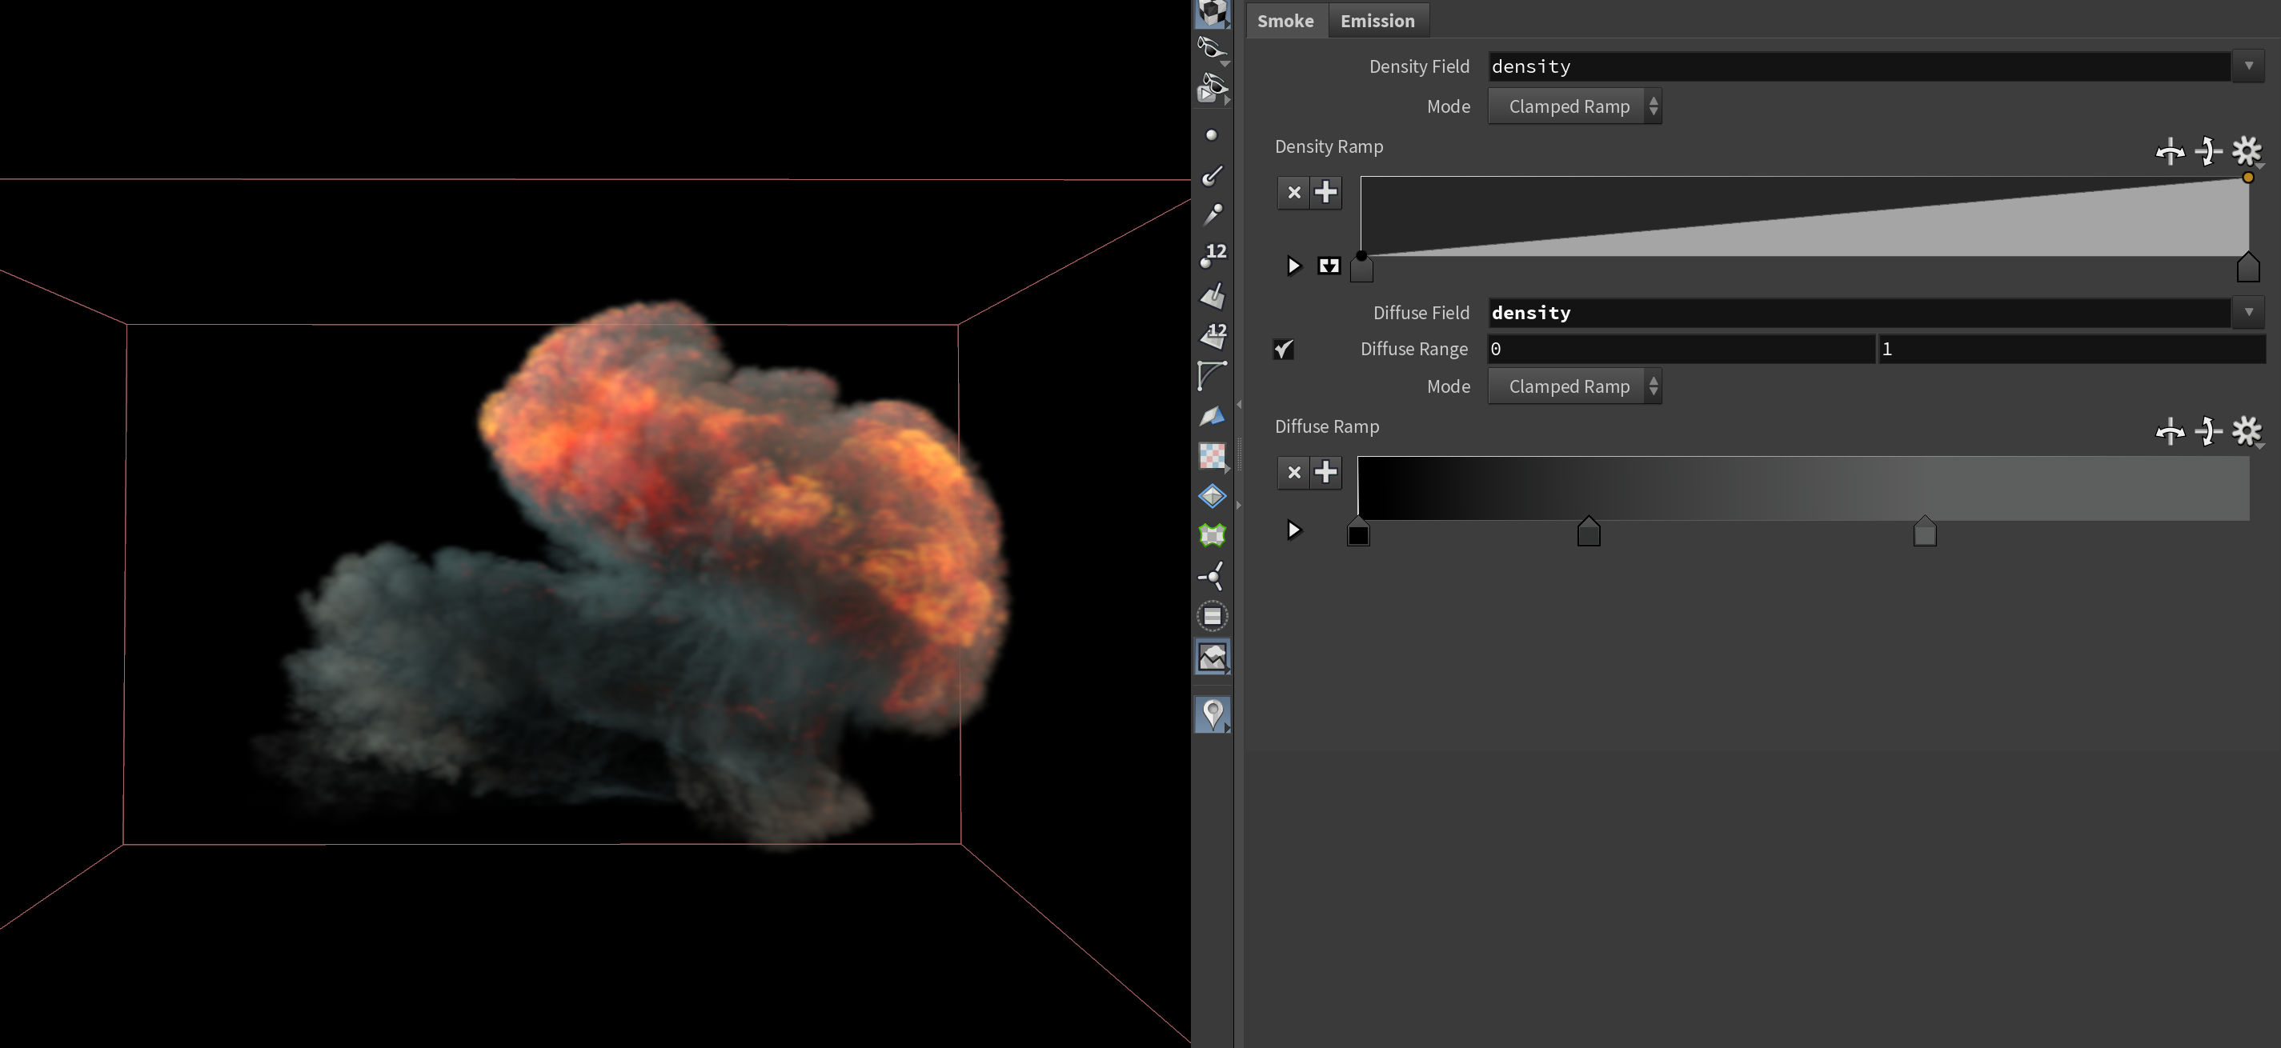The image size is (2281, 1048).
Task: Add a Diffuse Ramp point with plus
Action: pos(1325,472)
